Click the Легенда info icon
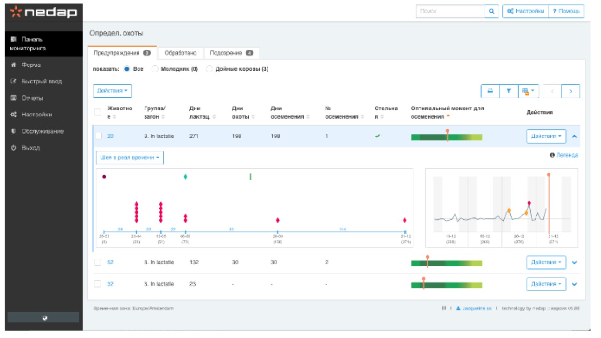601x338 pixels. tap(552, 155)
